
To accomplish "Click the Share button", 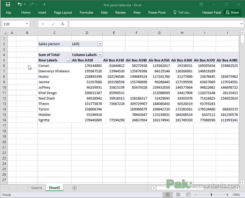I will tap(232, 13).
